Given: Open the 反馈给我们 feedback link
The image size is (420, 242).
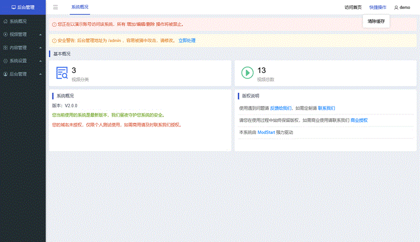Looking at the screenshot, I should tap(281, 108).
